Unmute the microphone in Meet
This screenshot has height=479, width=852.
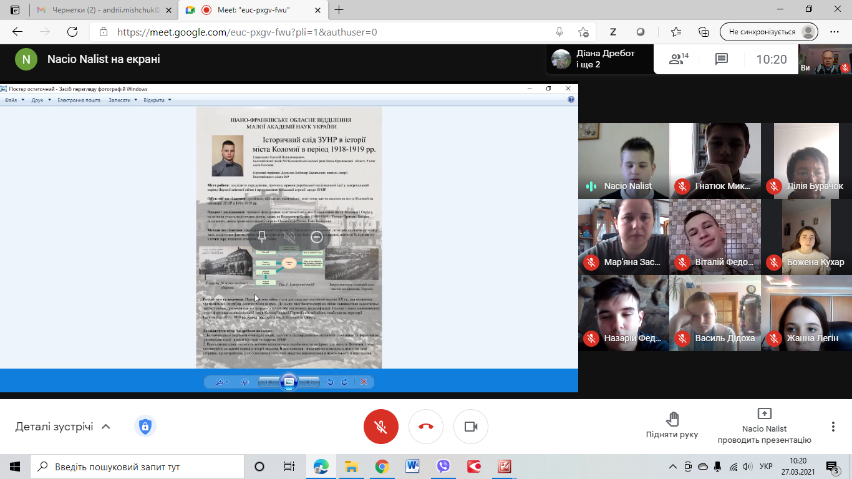(x=381, y=427)
